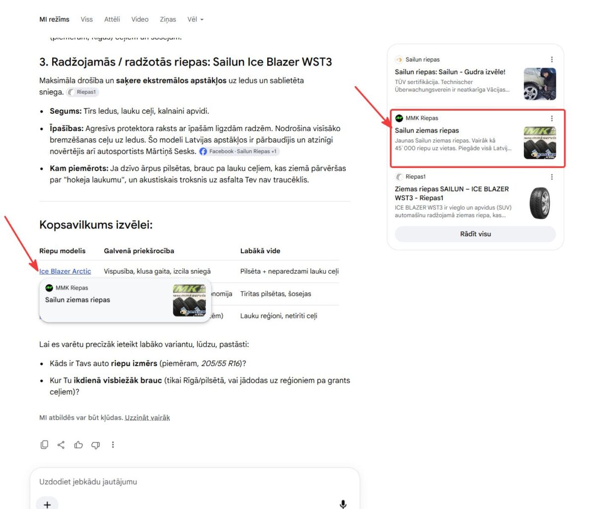Image resolution: width=596 pixels, height=509 pixels.
Task: Click MMK Riepas favicon in hover popup
Action: point(49,288)
